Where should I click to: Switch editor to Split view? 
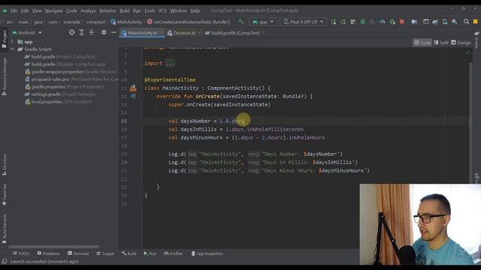pyautogui.click(x=441, y=43)
